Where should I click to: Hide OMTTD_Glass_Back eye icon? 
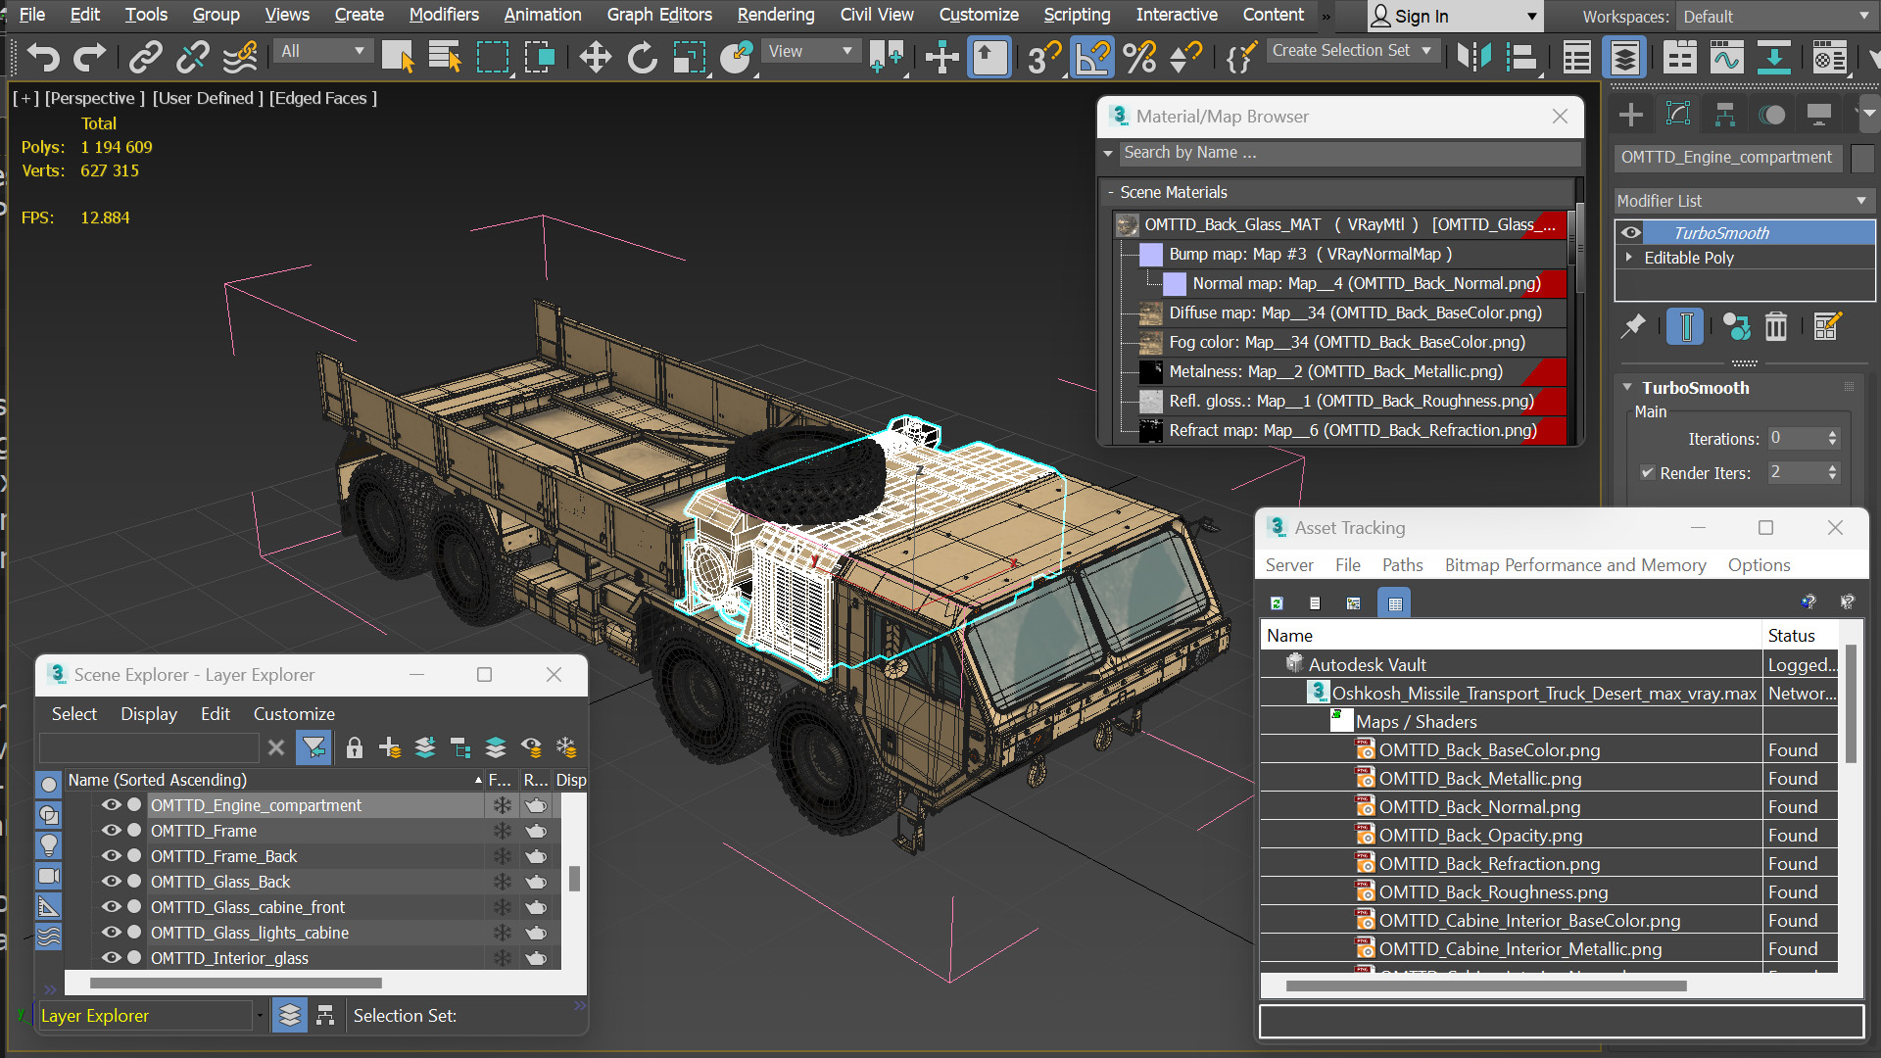coord(111,881)
